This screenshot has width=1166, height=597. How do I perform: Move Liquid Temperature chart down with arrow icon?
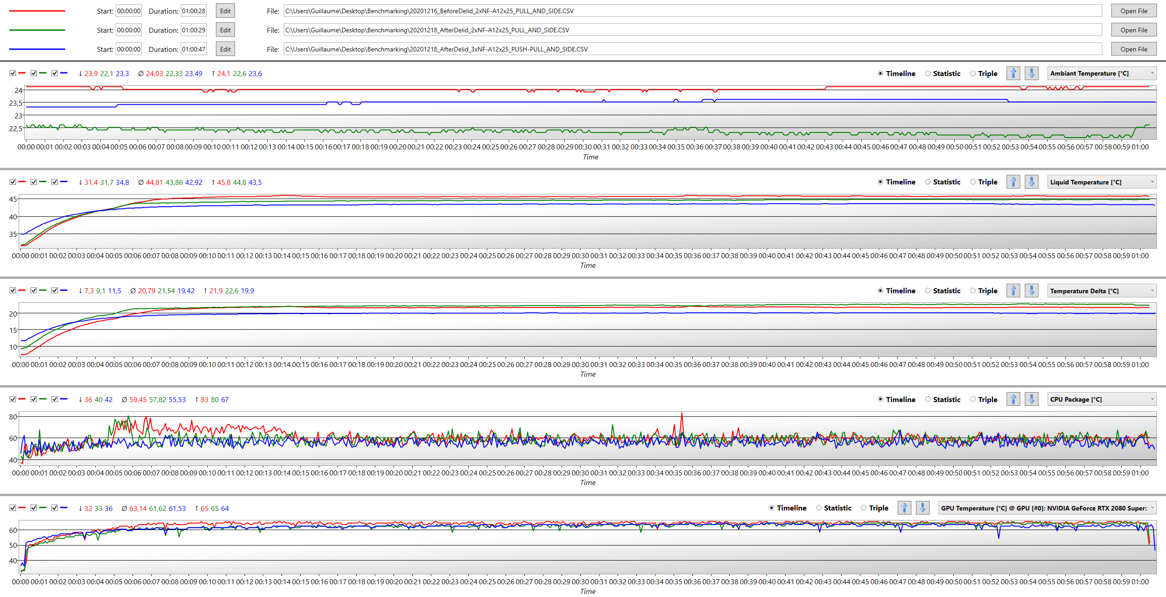[1032, 182]
